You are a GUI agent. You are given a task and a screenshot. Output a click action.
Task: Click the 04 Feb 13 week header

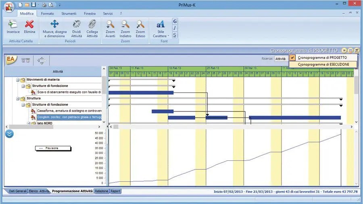(119, 68)
